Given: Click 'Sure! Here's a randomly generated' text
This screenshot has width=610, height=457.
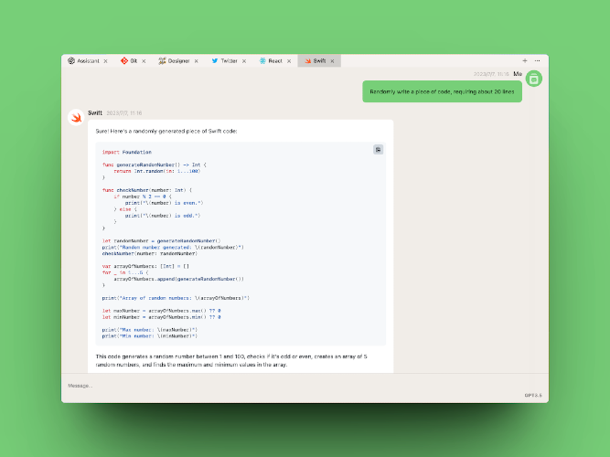Looking at the screenshot, I should [166, 132].
